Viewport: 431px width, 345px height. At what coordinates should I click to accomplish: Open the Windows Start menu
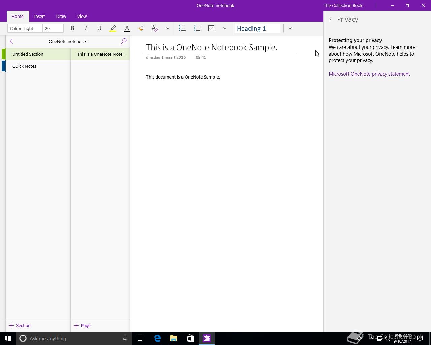pyautogui.click(x=8, y=338)
